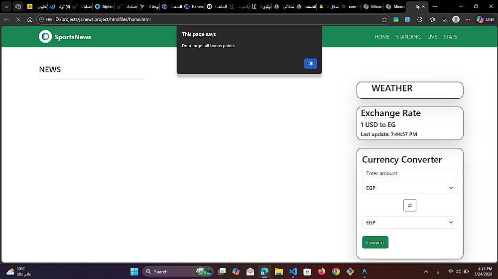Focus the Enter amount input field

click(x=410, y=173)
